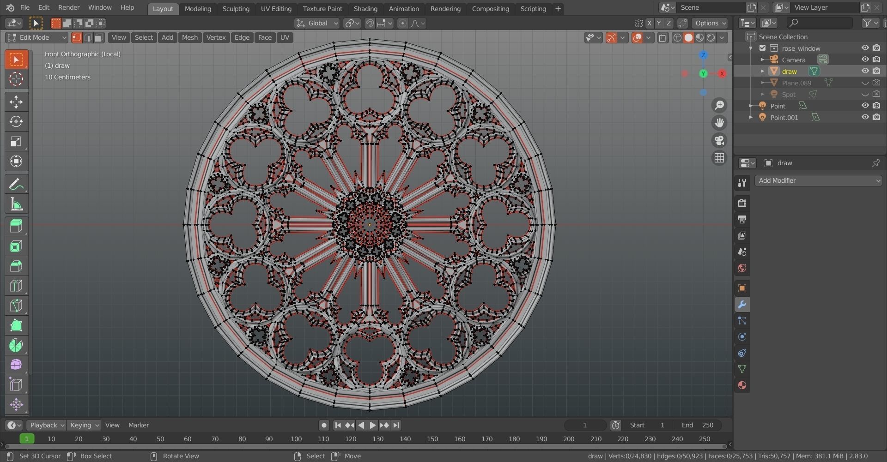The height and width of the screenshot is (462, 887).
Task: Hide the draw object in viewport
Action: click(x=865, y=71)
